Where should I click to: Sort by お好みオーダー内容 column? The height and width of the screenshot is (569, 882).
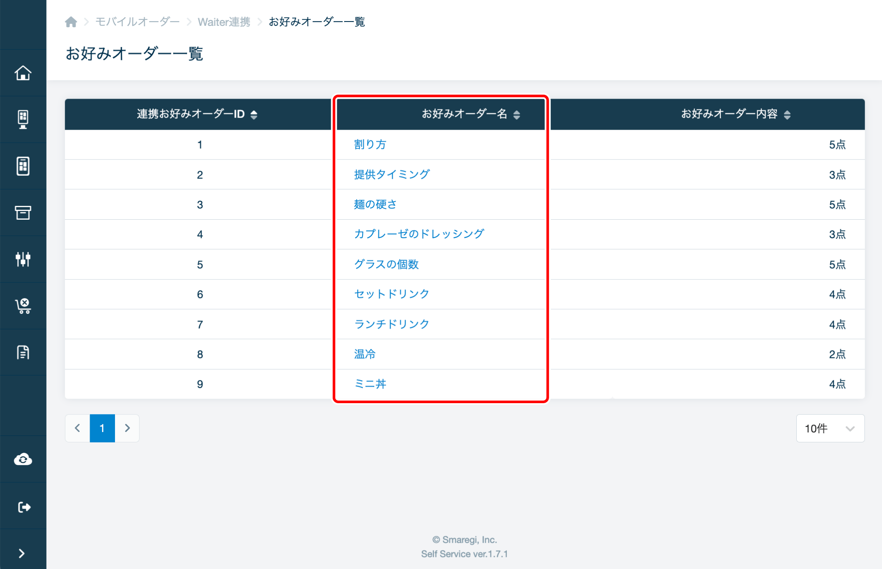(x=787, y=114)
